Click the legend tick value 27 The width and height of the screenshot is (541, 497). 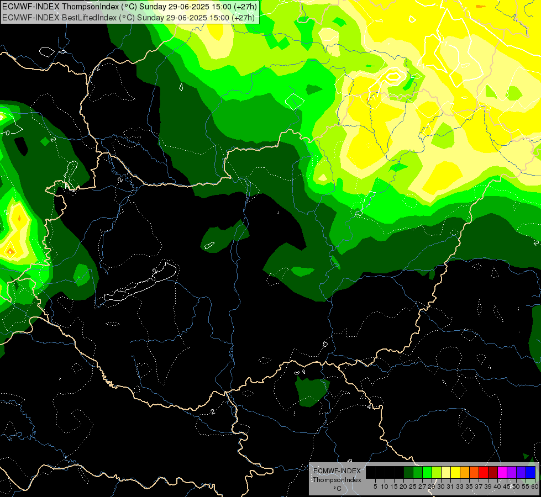(x=422, y=487)
